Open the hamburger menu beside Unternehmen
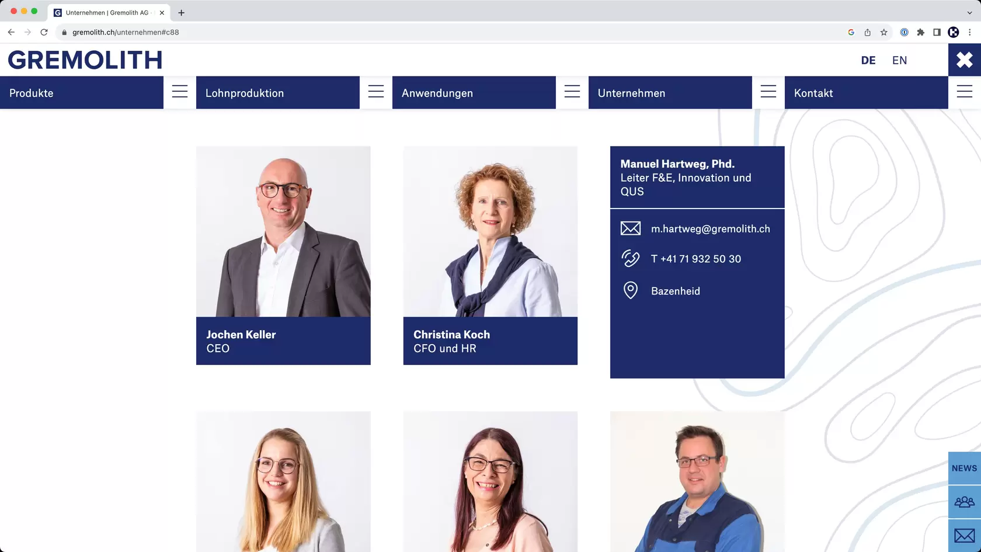The width and height of the screenshot is (981, 552). coord(768,92)
